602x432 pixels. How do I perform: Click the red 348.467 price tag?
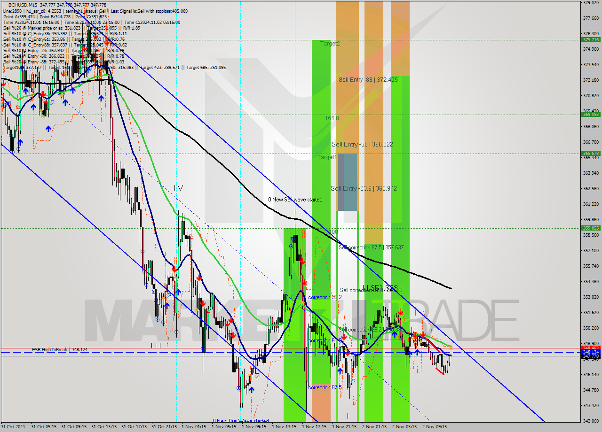(591, 348)
